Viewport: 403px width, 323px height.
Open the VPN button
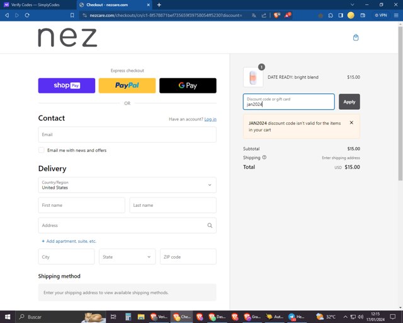pos(380,15)
